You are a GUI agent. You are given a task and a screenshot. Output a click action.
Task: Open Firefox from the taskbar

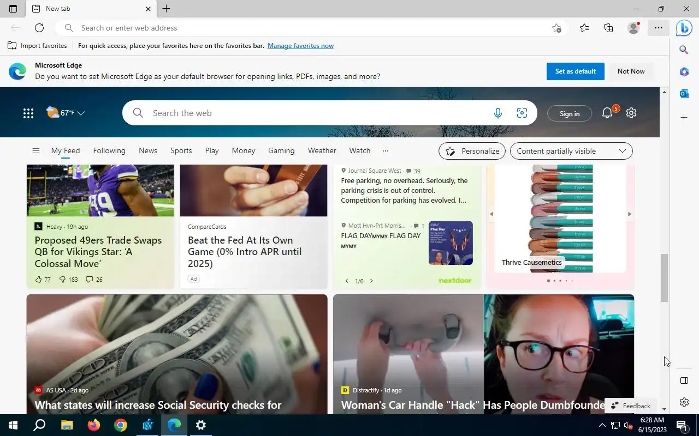[94, 425]
